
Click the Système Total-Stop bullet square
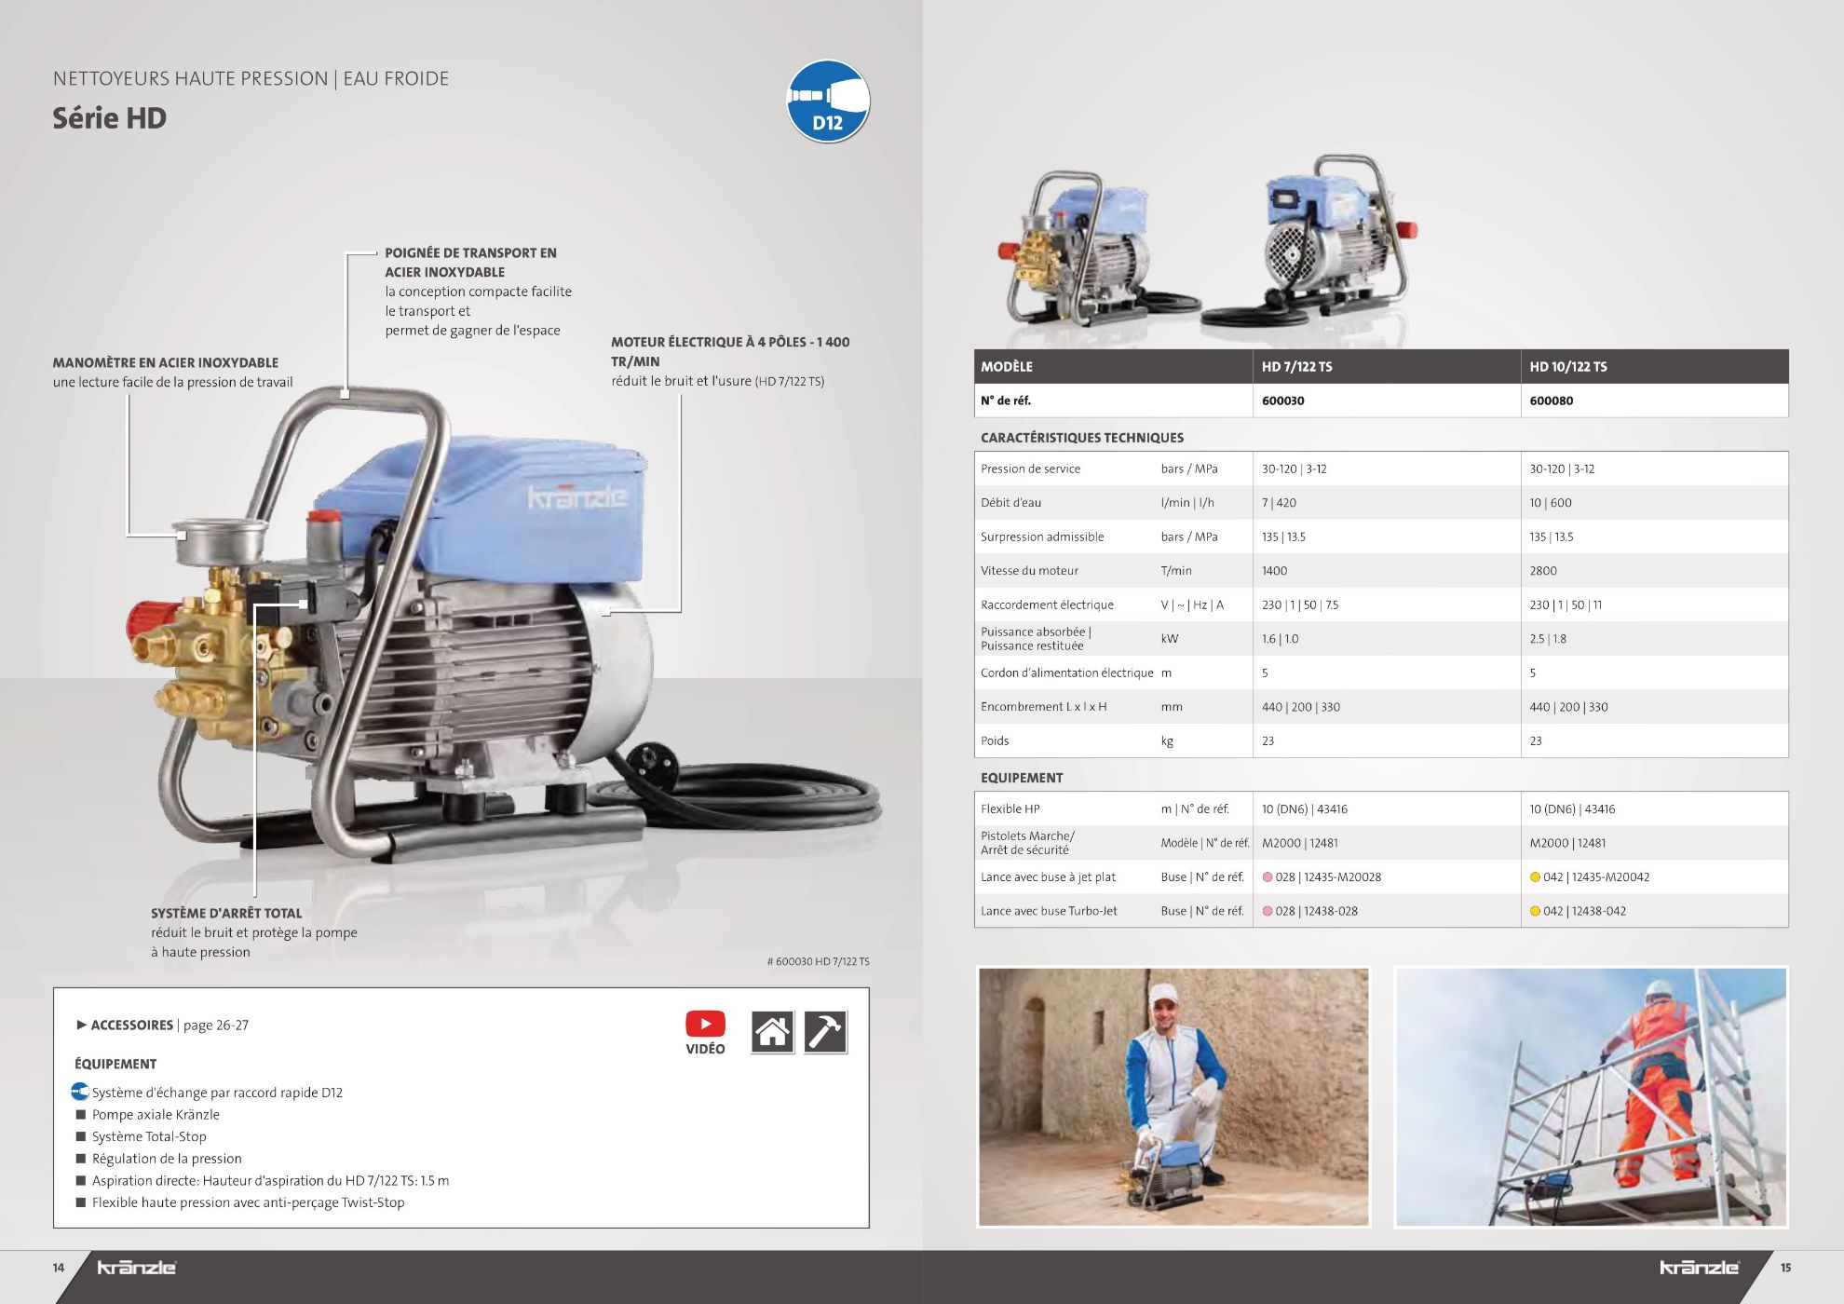pyautogui.click(x=81, y=1136)
